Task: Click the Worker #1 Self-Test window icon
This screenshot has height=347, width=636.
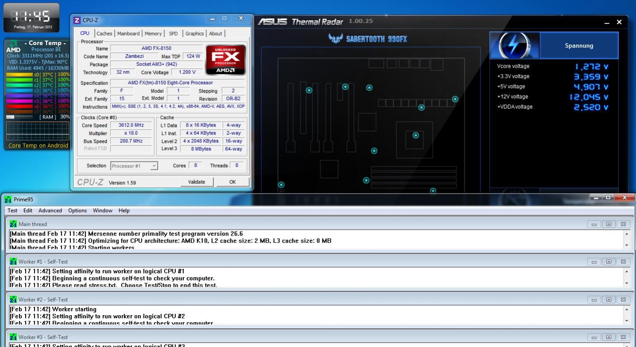Action: [13, 261]
